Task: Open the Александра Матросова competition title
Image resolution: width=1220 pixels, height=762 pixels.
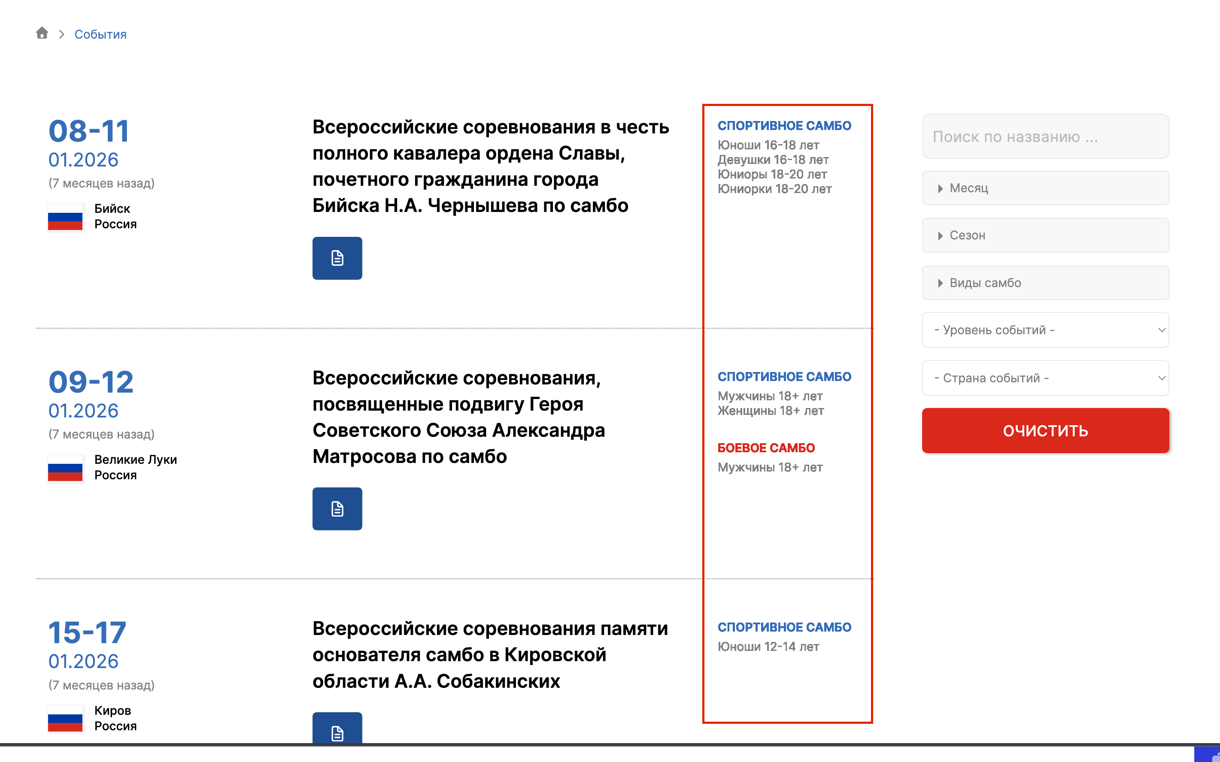Action: click(x=459, y=417)
